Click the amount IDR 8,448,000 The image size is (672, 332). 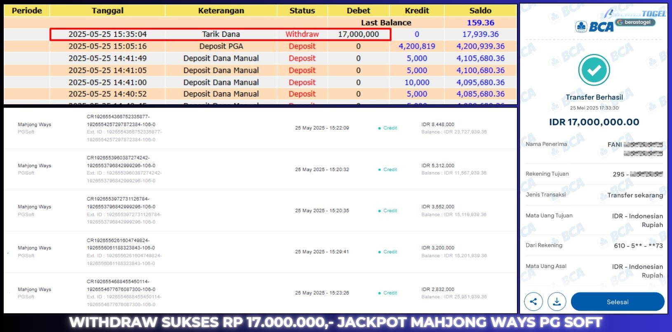[438, 124]
